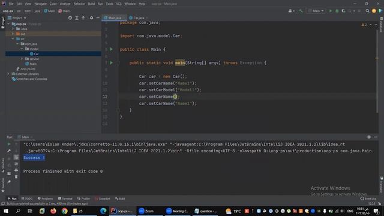
Task: Toggle scroll to end in console
Action: (x=16, y=164)
